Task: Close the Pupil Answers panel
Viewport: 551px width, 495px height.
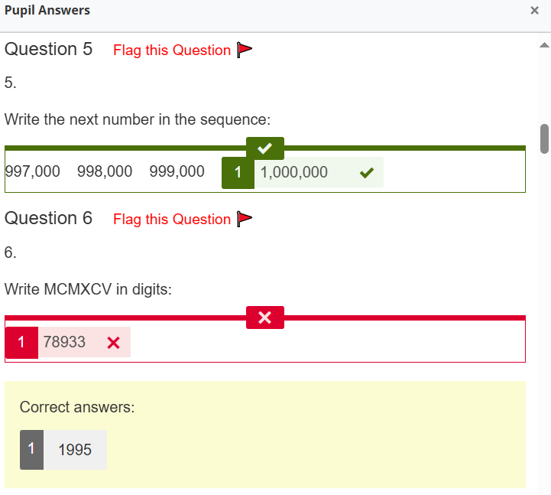Action: (x=535, y=11)
